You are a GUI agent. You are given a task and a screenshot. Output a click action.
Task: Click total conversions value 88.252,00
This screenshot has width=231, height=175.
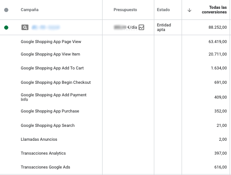click(x=218, y=27)
